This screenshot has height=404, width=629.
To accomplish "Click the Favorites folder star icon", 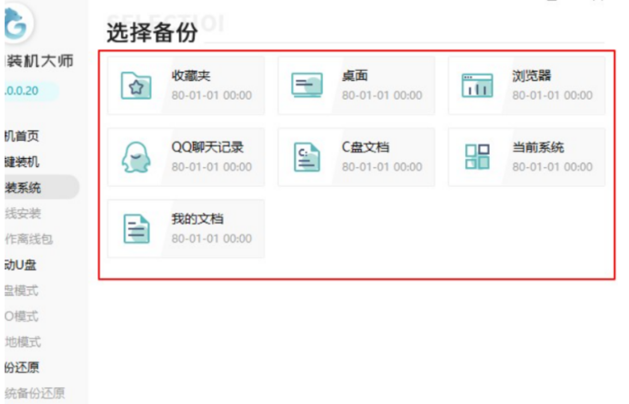I will pyautogui.click(x=136, y=85).
